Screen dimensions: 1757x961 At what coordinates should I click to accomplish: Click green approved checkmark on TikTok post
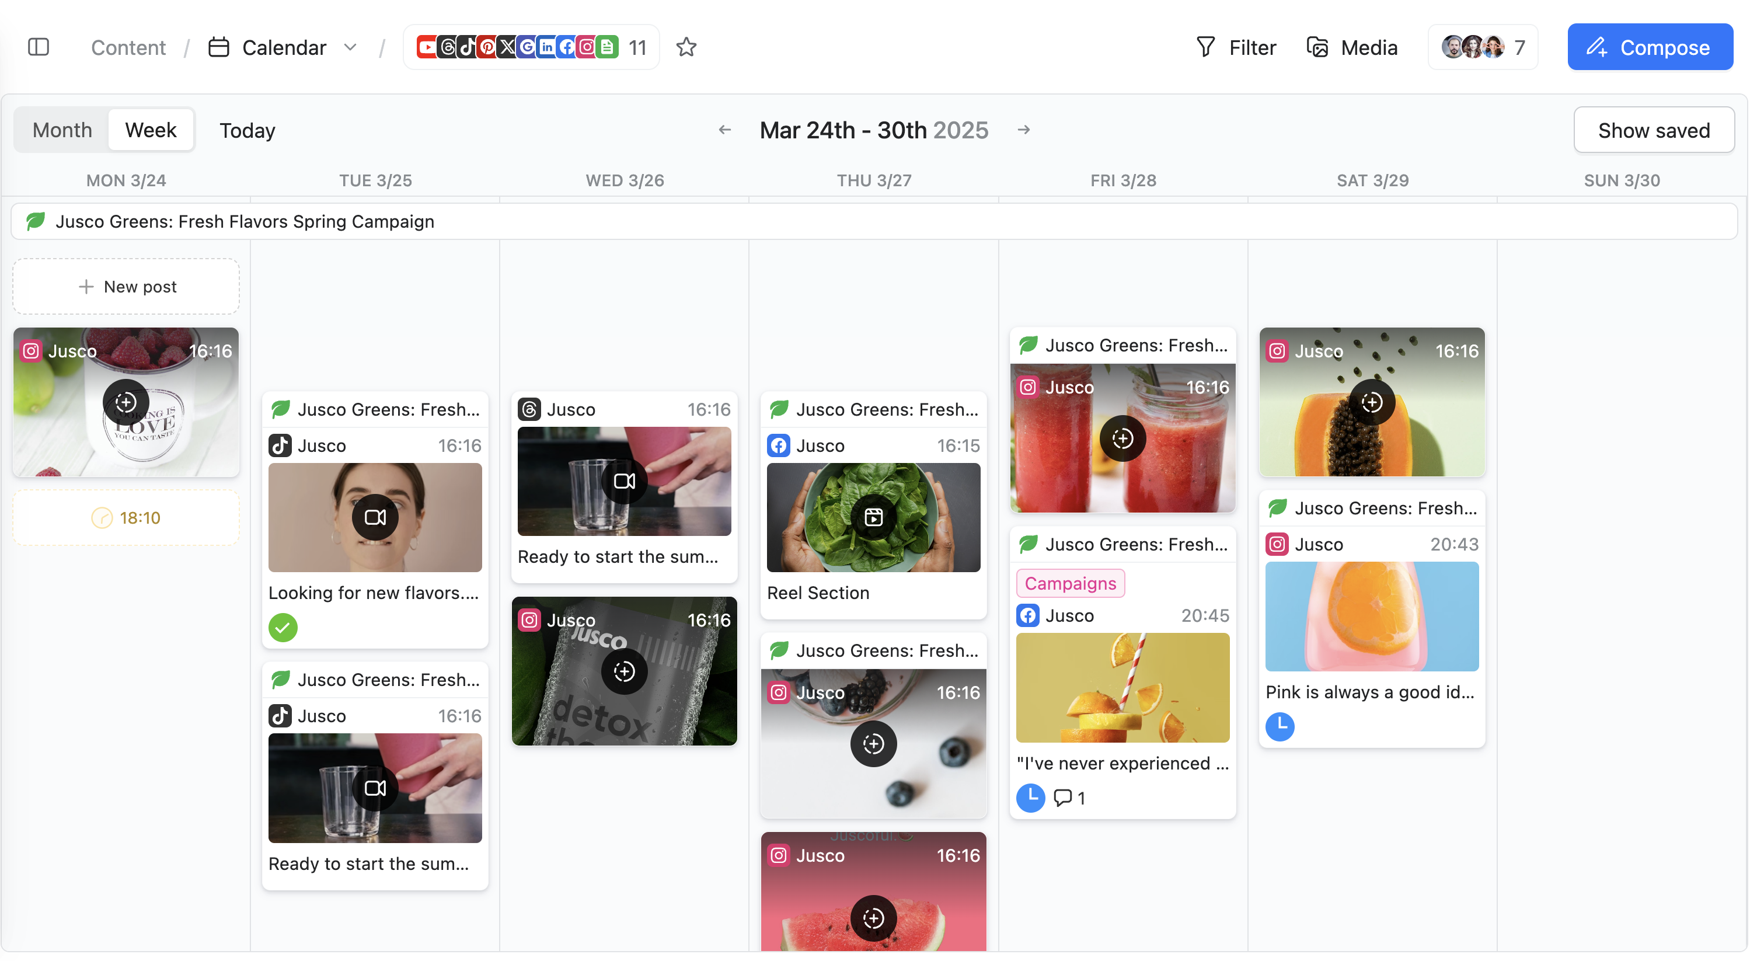[x=283, y=628]
